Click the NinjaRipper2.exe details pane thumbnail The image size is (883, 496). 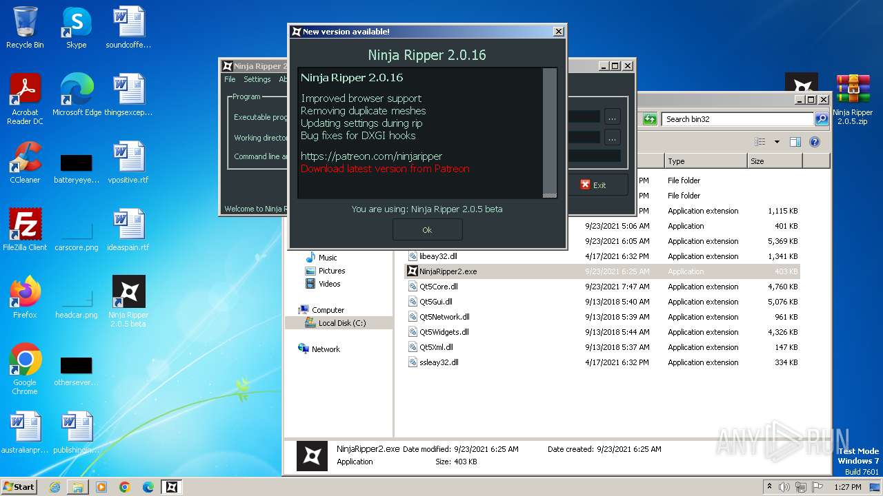tap(312, 456)
